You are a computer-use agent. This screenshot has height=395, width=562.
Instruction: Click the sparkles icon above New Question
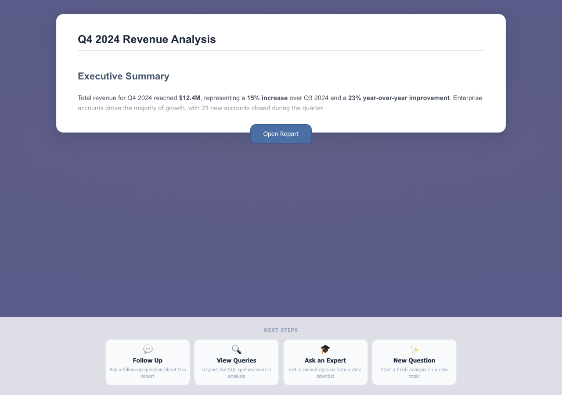tap(414, 349)
